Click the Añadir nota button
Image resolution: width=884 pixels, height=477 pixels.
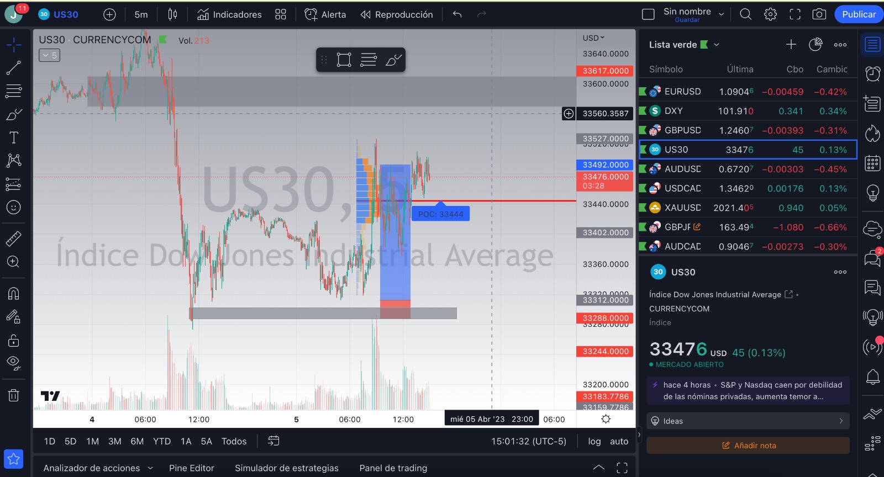pos(748,446)
